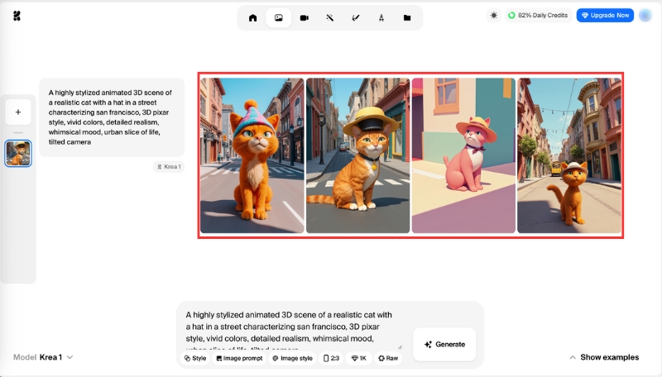Switch to the Image generation tab
The height and width of the screenshot is (377, 662).
pos(278,17)
